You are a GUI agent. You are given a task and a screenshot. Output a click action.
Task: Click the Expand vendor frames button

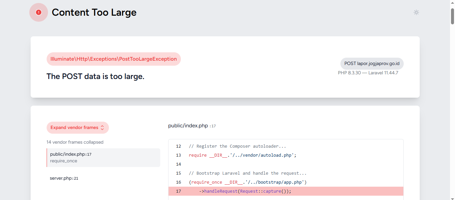(74, 128)
